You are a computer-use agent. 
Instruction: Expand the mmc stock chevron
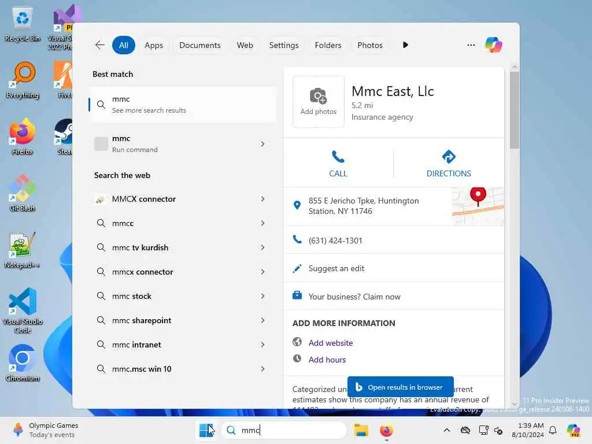click(x=263, y=296)
